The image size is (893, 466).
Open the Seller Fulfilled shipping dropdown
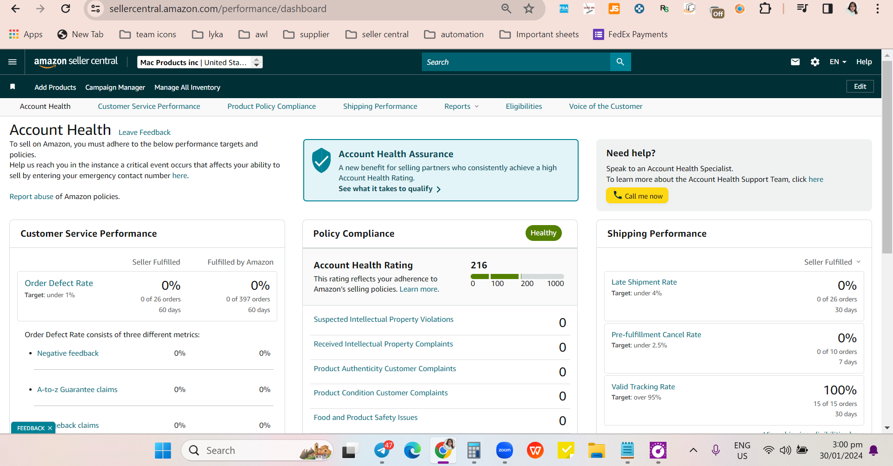tap(833, 262)
